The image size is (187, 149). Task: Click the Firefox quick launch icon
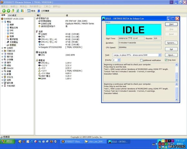[x=51, y=142]
